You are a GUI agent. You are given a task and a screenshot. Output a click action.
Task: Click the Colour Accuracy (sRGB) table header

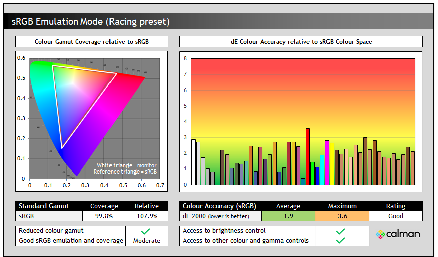219,206
